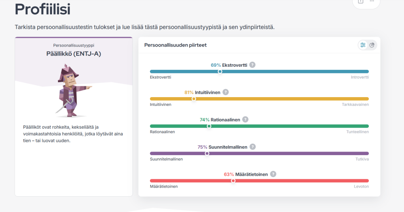This screenshot has height=212, width=404.
Task: Open the three-dots more options menu
Action: click(x=372, y=2)
